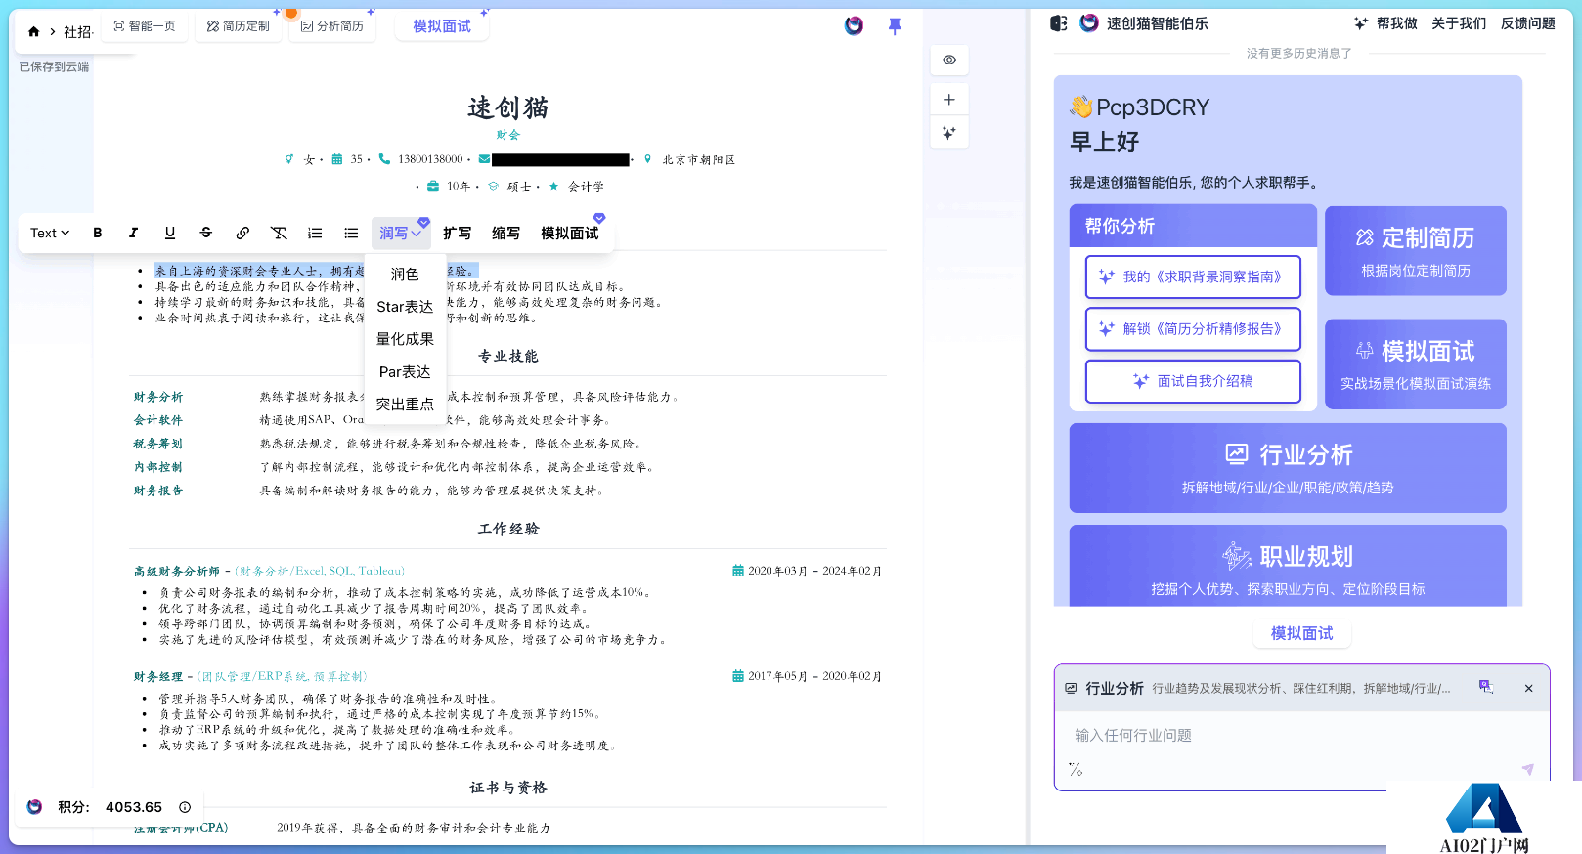
Task: Click 模拟面试 in the text toolbar
Action: pos(569,233)
